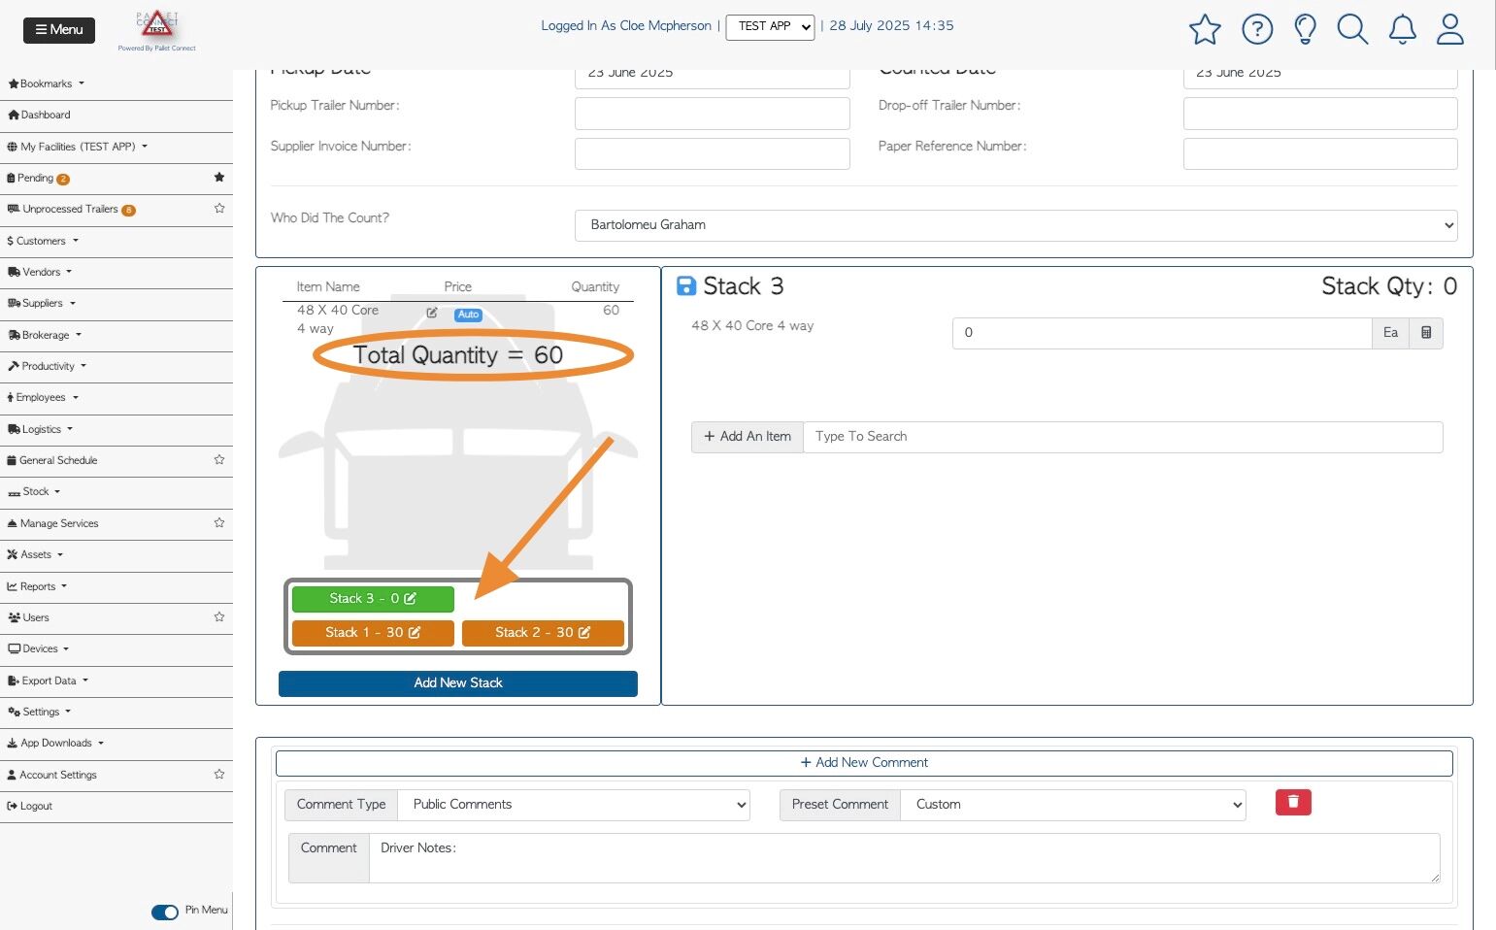The image size is (1496, 930).
Task: Click the Paper Reference Number field
Action: pyautogui.click(x=1320, y=154)
